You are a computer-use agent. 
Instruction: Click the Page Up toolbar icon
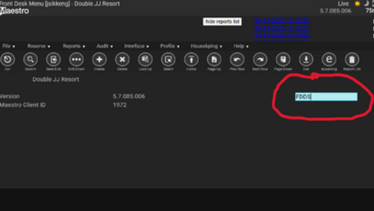click(214, 59)
